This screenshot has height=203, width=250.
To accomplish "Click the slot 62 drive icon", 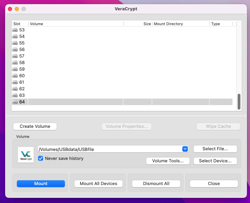I will pyautogui.click(x=15, y=89).
